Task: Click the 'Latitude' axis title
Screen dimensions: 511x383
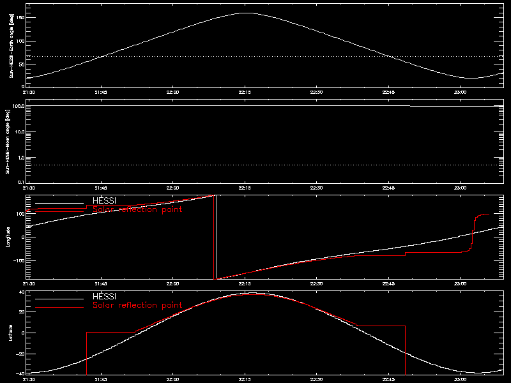Action: point(10,333)
